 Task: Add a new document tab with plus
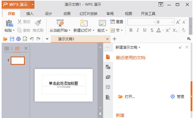pyautogui.click(x=114, y=39)
